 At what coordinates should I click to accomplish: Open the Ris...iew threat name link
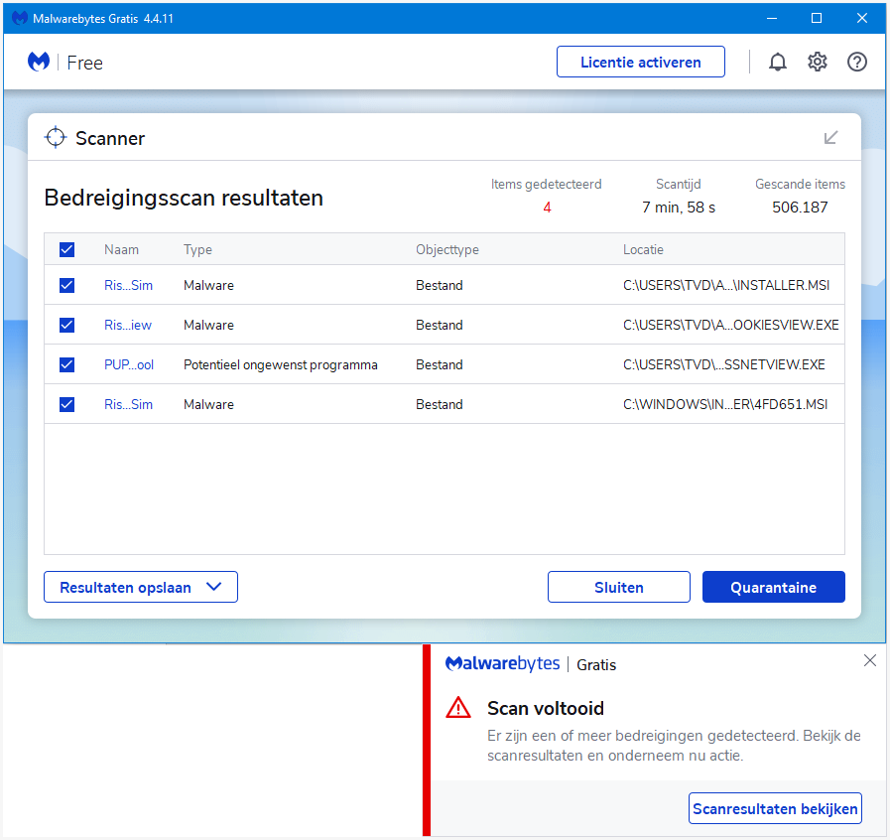128,325
